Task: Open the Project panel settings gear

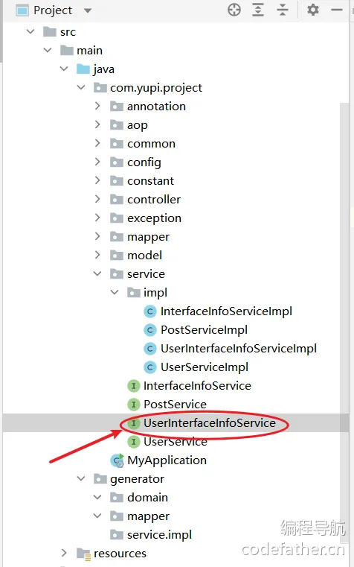Action: (313, 10)
